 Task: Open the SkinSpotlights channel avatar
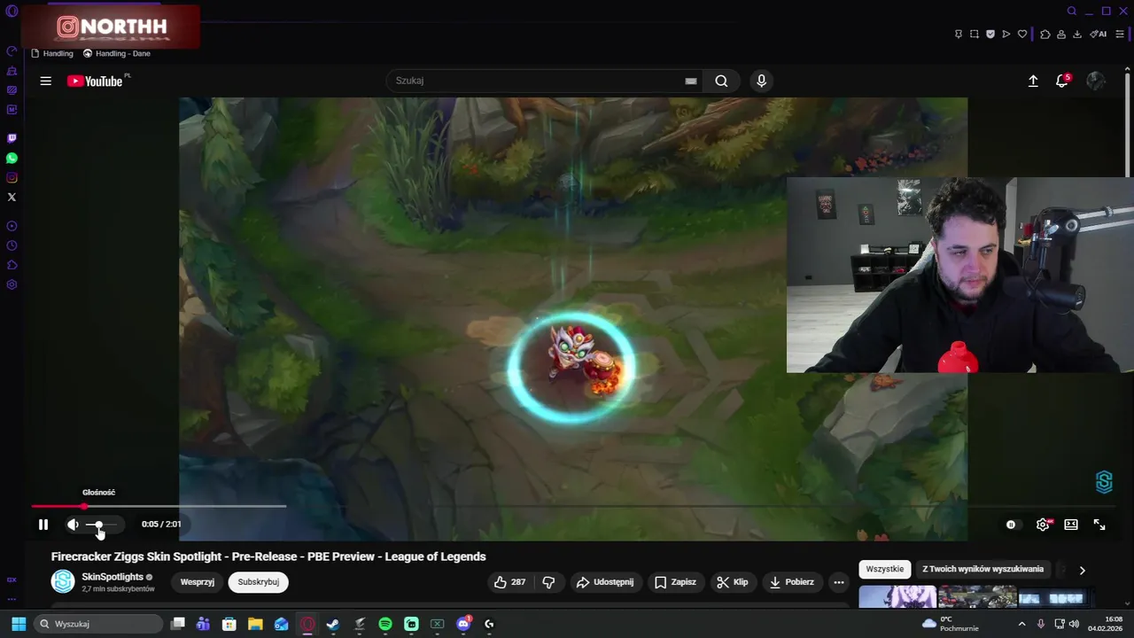(x=63, y=581)
